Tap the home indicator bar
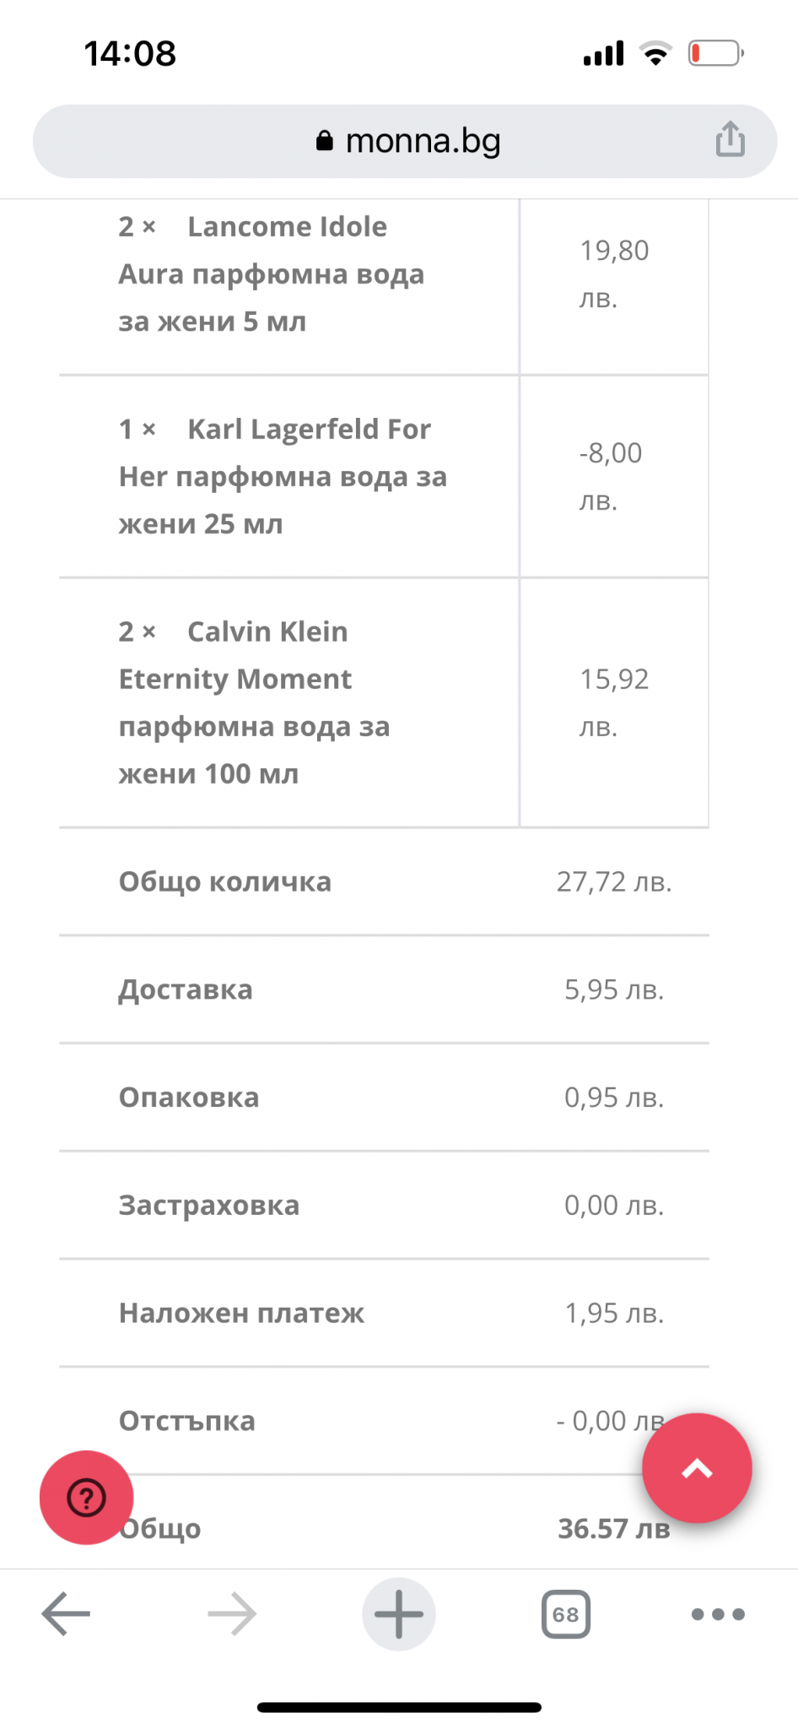798x1729 pixels. tap(399, 1707)
